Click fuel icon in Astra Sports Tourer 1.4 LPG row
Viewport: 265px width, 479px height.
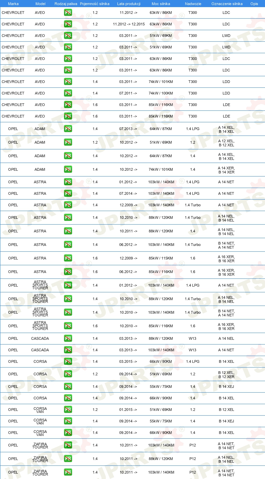[x=68, y=285]
